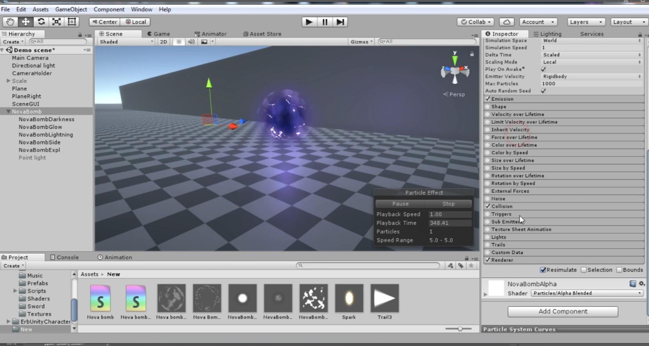Open the Assets menu
The height and width of the screenshot is (346, 649).
tap(40, 9)
